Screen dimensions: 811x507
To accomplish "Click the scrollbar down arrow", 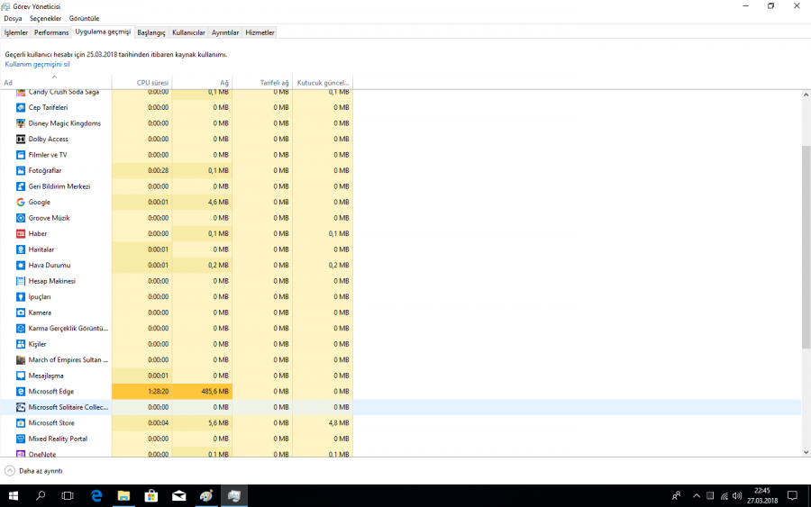I will pyautogui.click(x=806, y=452).
